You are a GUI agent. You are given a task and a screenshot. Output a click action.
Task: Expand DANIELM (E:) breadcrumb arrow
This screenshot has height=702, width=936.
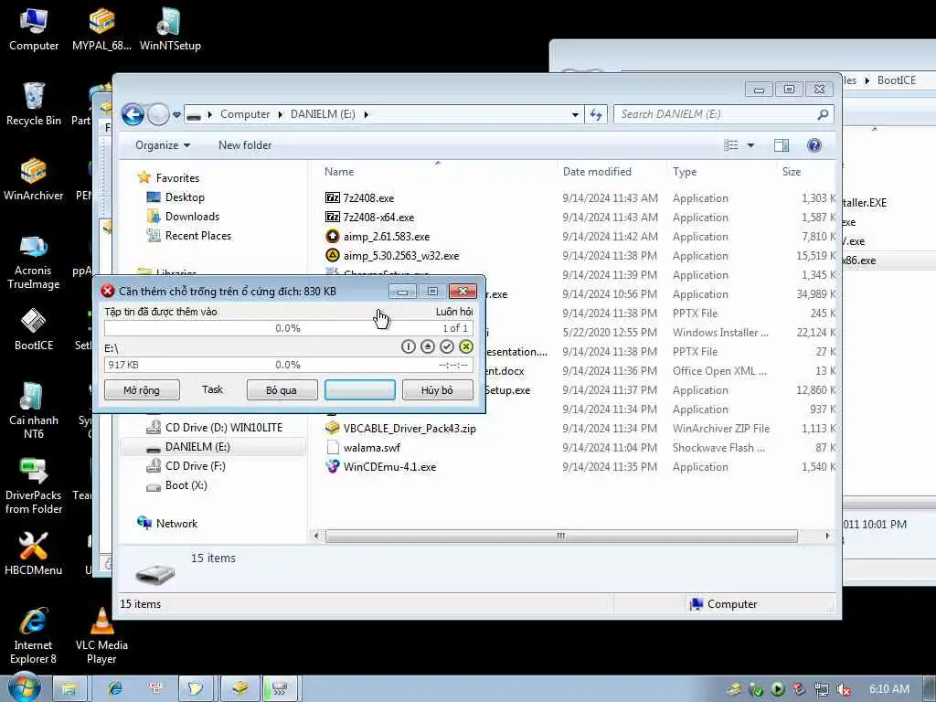(x=366, y=114)
